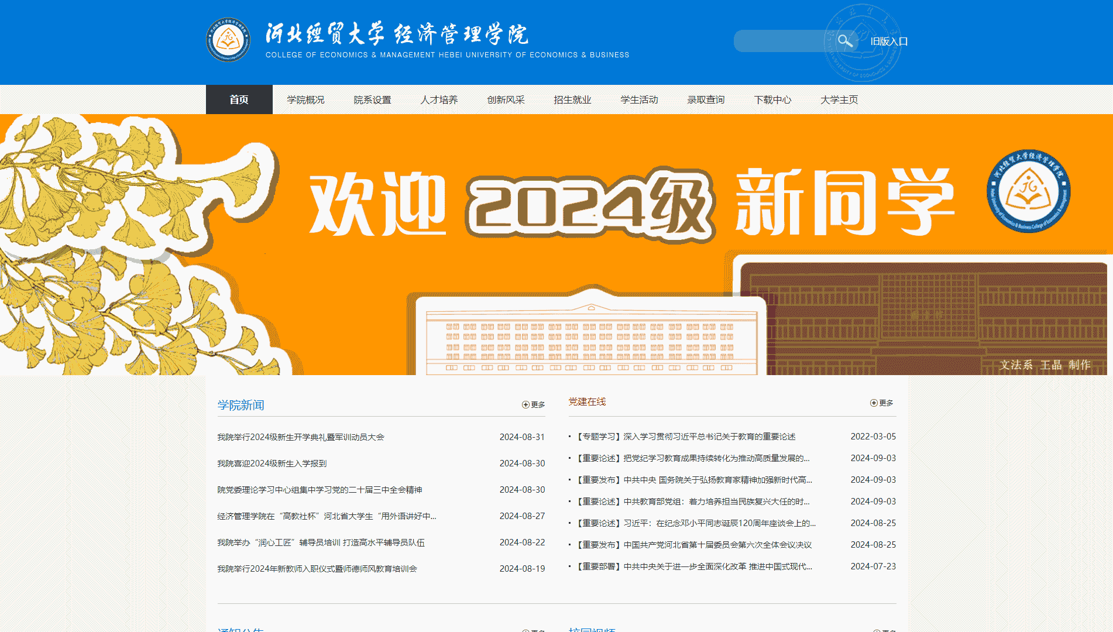Open 重要论述 article 把党纪学习教育成果
The image size is (1113, 632).
pos(692,458)
